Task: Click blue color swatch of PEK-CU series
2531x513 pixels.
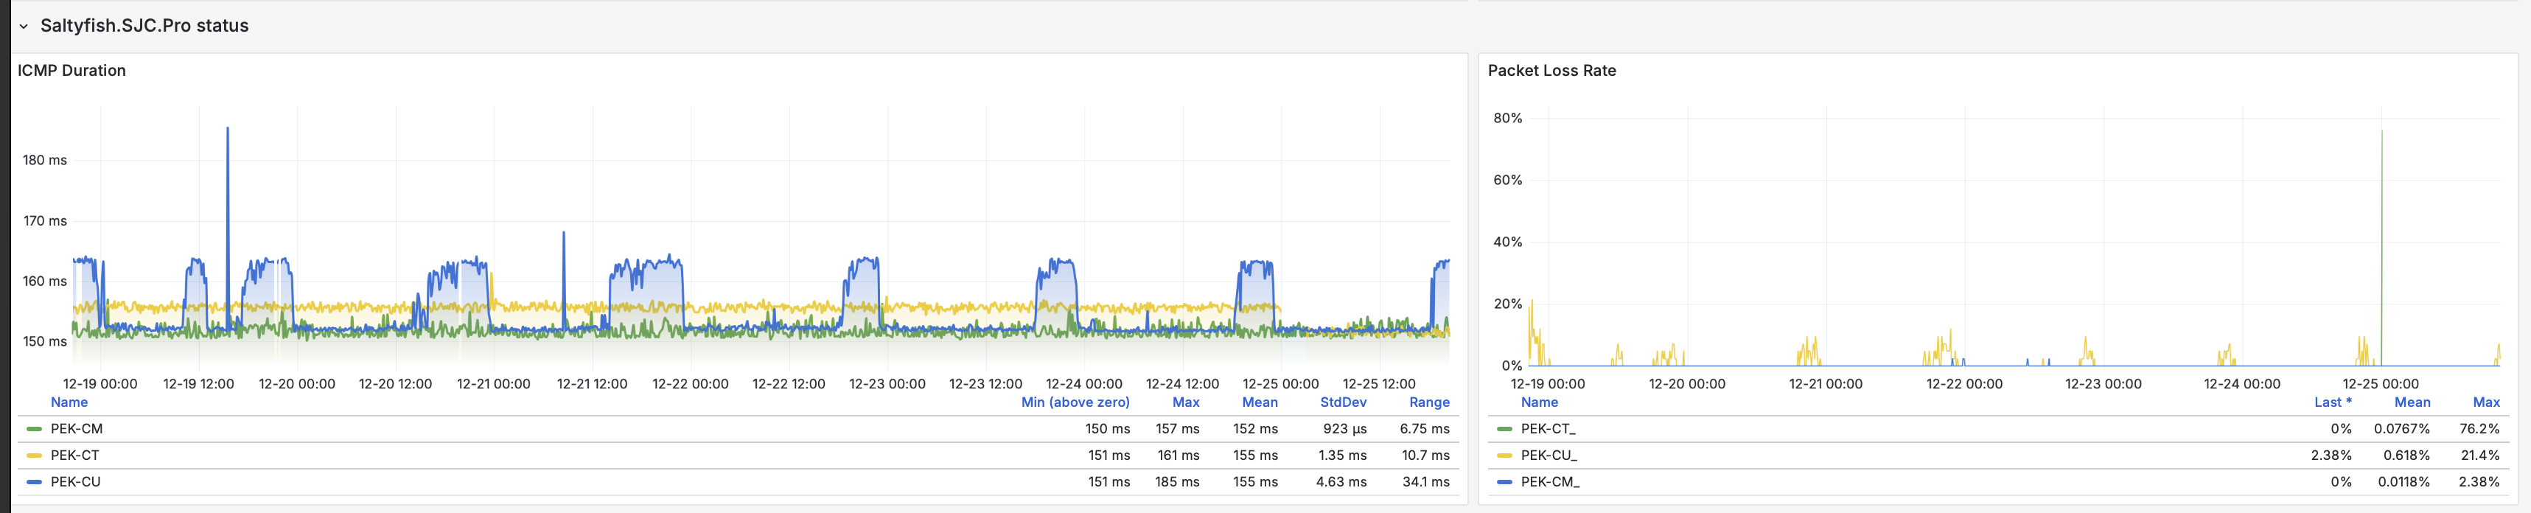Action: coord(35,483)
